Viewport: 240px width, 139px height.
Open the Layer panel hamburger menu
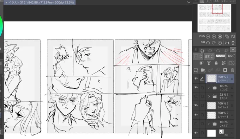196,50
